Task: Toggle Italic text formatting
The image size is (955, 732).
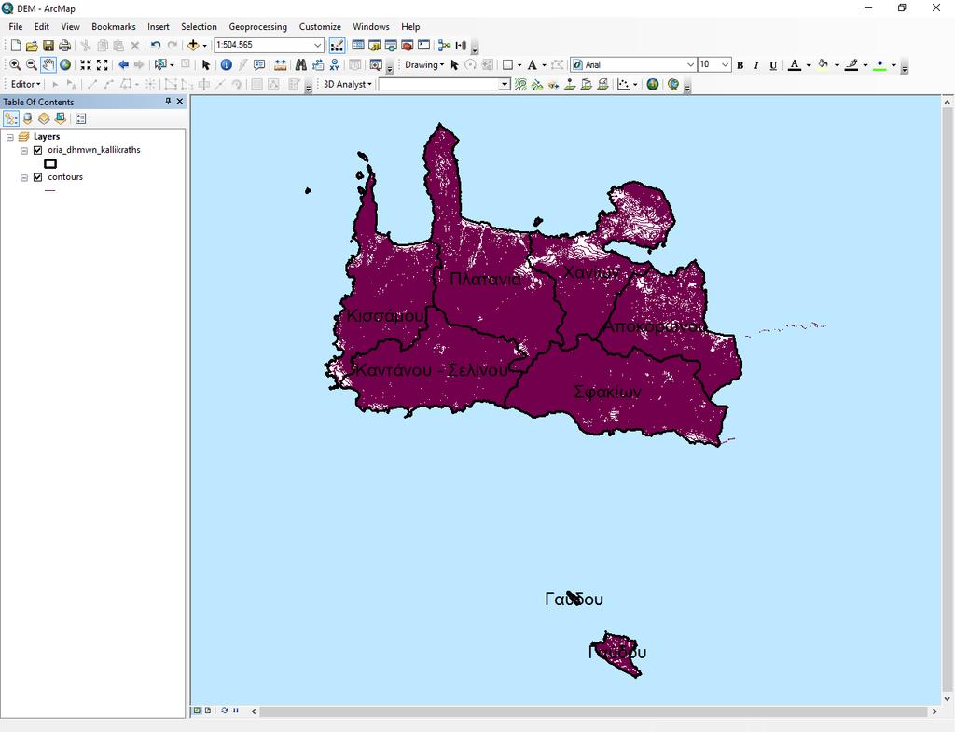Action: point(755,65)
